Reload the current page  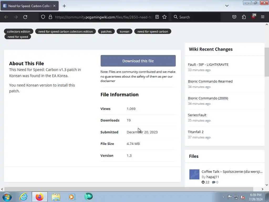pyautogui.click(x=25, y=17)
